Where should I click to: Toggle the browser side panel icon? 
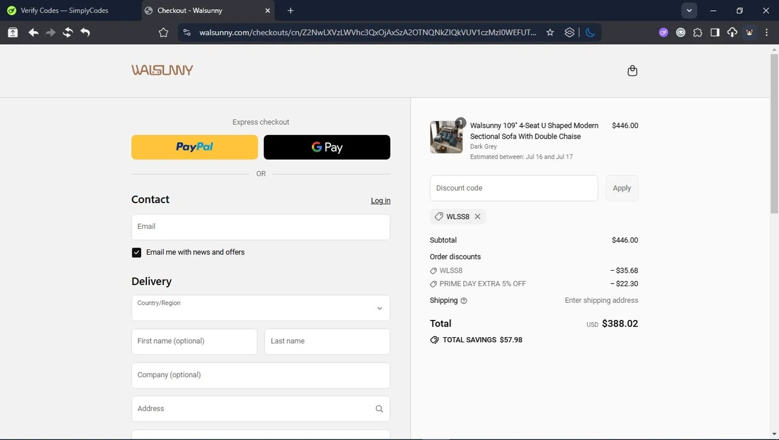click(x=715, y=32)
